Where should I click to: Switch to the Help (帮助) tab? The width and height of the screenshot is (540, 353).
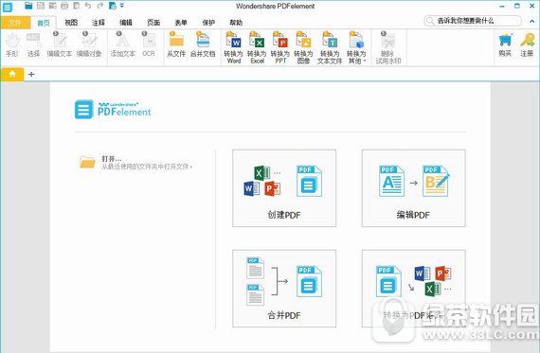pyautogui.click(x=236, y=23)
